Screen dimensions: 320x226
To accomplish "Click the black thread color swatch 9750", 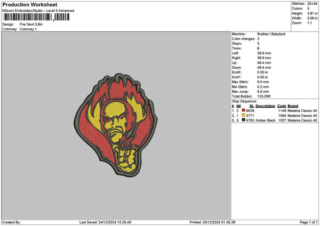I will pos(243,120).
